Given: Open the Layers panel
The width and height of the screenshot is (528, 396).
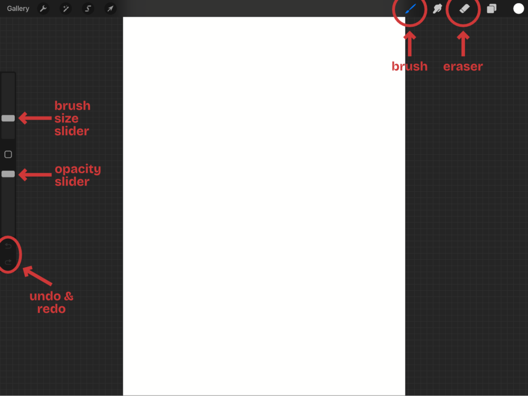Looking at the screenshot, I should 491,8.
